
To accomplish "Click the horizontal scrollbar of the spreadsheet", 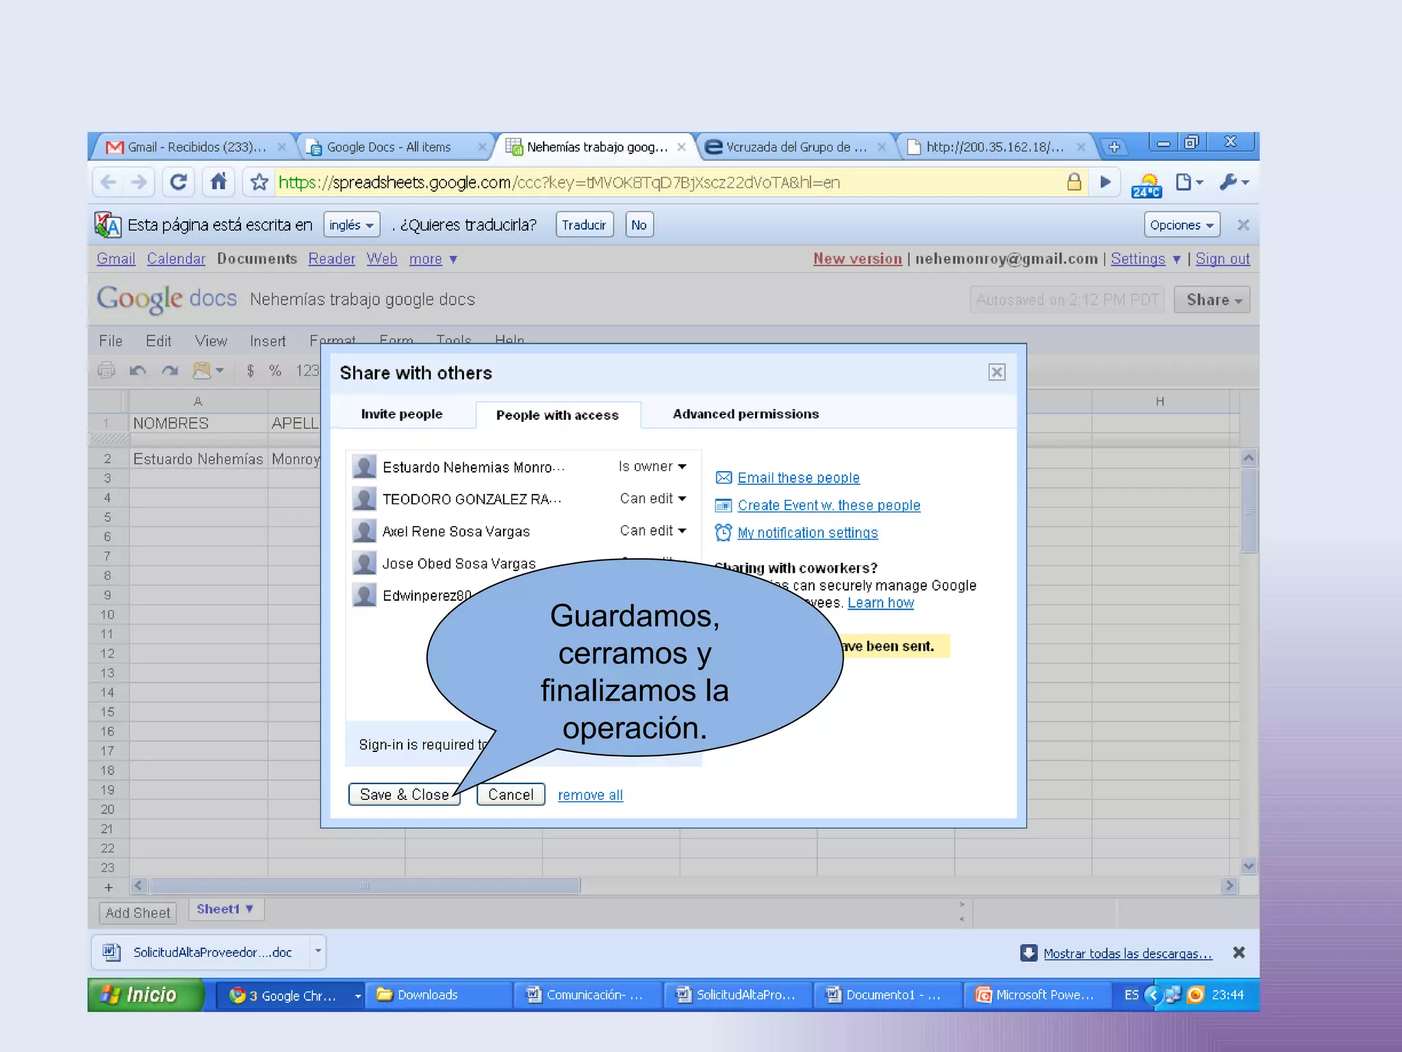I will pyautogui.click(x=365, y=886).
